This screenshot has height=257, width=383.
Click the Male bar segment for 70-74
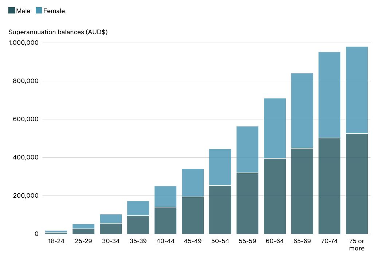[x=329, y=186]
